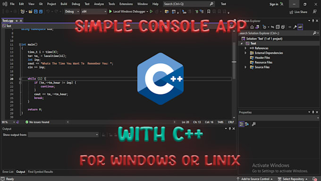Click the editor vertical scrollbar thumb
Image resolution: width=321 pixels, height=181 pixels.
click(x=234, y=60)
